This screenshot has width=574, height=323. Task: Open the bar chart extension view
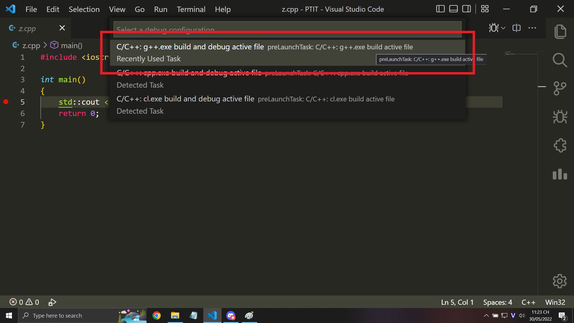(560, 174)
